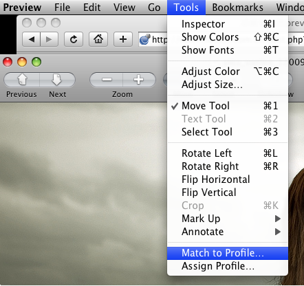The width and height of the screenshot is (304, 286).
Task: Choose Show Colors menu item
Action: tap(228, 37)
